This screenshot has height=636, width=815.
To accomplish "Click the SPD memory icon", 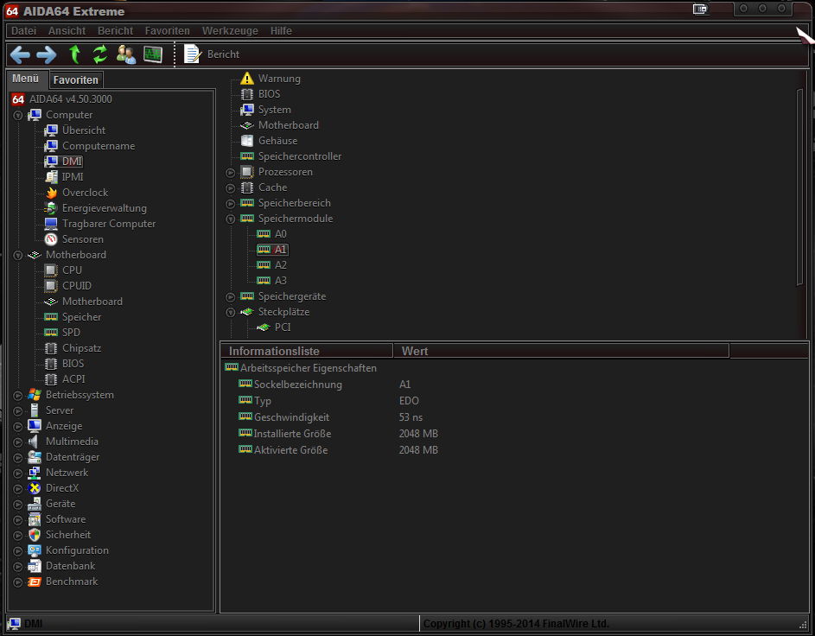I will 51,333.
